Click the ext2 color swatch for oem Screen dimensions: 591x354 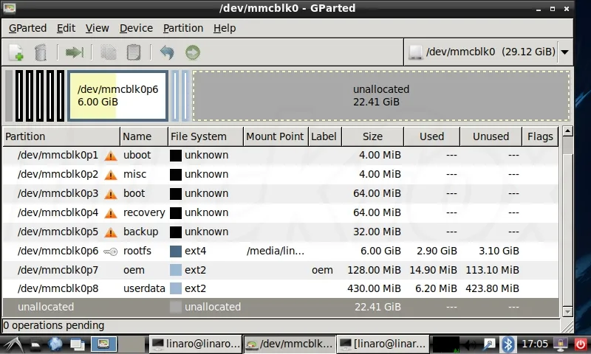coord(176,270)
